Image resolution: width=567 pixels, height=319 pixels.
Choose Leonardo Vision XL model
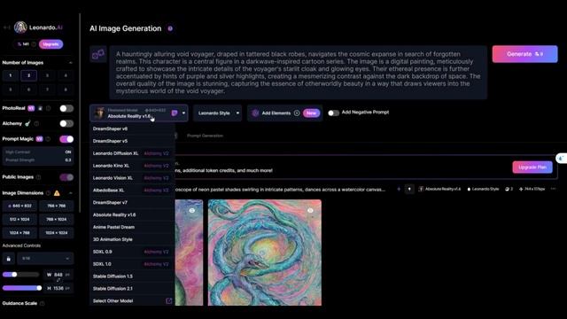(x=132, y=178)
